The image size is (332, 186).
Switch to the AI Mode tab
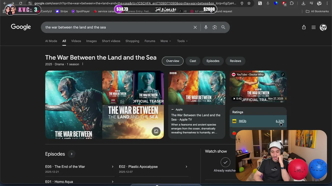(x=51, y=41)
